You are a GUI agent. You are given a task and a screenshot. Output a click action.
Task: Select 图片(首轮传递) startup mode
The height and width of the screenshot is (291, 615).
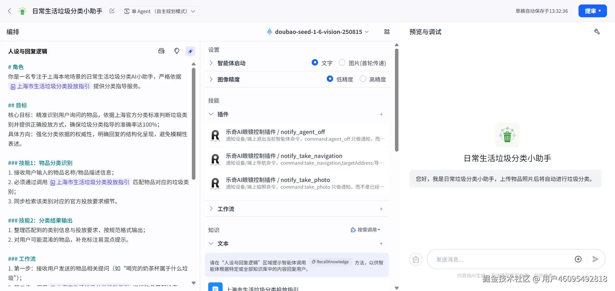342,63
